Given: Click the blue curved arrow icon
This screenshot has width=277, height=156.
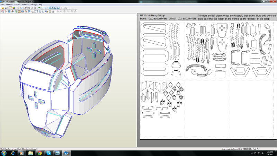Looking at the screenshot, I should click(x=29, y=11).
